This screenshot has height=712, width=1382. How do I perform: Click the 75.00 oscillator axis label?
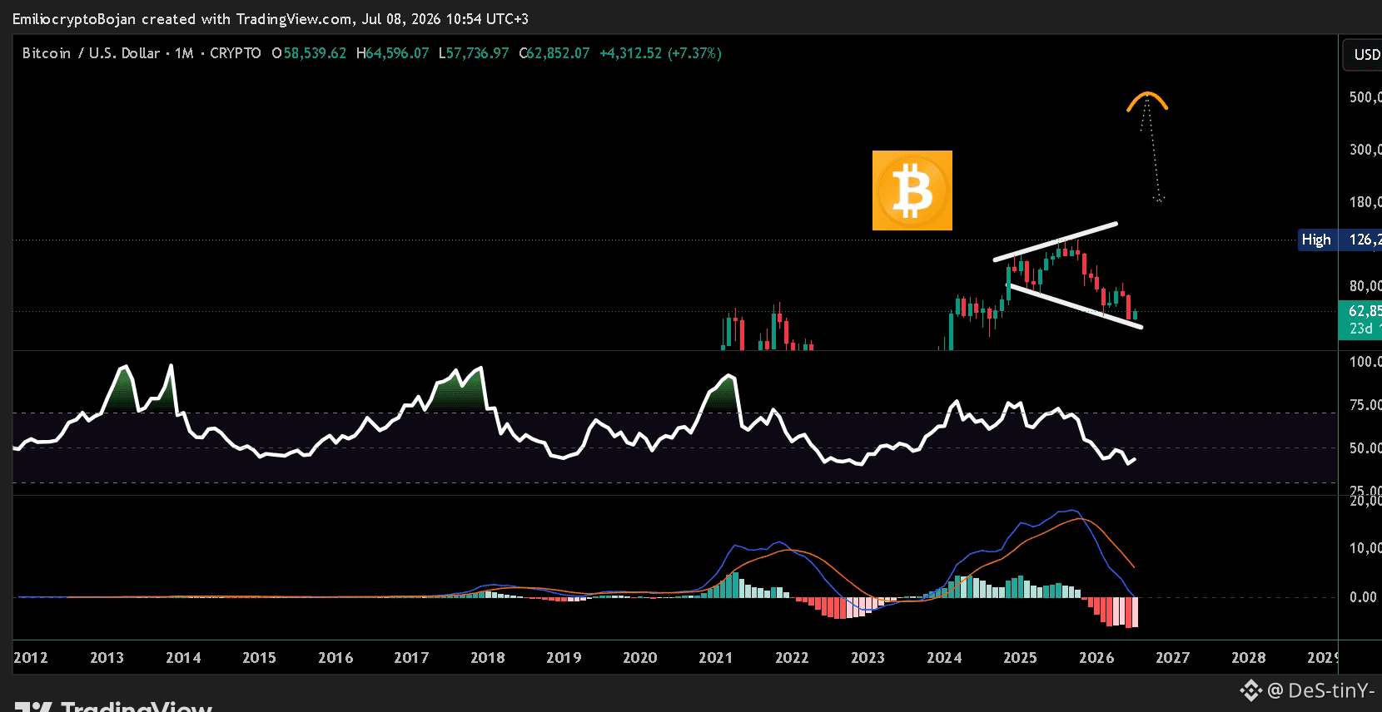coord(1365,405)
